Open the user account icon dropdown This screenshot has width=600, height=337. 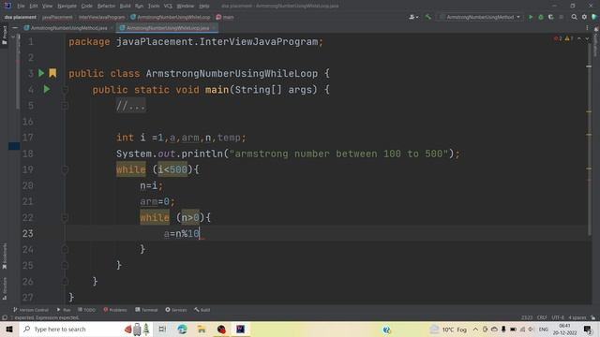pyautogui.click(x=413, y=17)
